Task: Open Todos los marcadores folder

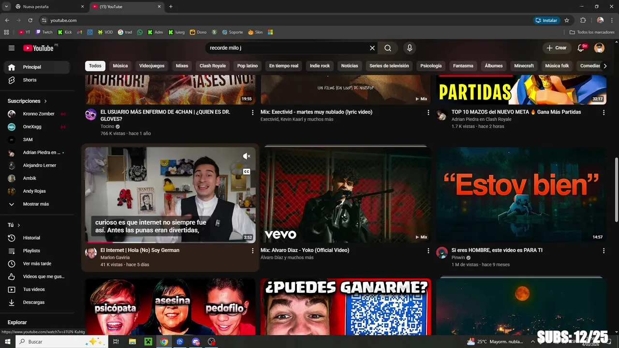Action: [x=592, y=32]
